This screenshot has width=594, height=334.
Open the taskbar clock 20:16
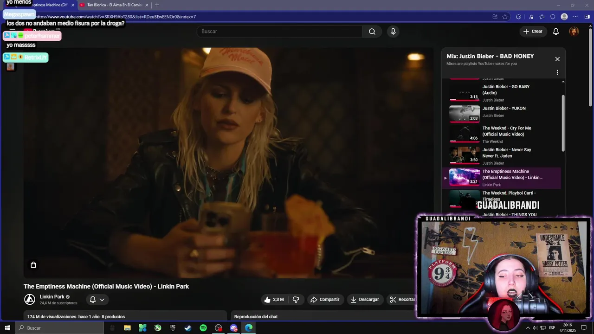tap(567, 328)
